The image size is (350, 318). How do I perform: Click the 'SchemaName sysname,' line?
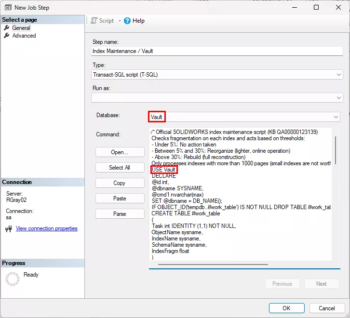[x=179, y=245]
